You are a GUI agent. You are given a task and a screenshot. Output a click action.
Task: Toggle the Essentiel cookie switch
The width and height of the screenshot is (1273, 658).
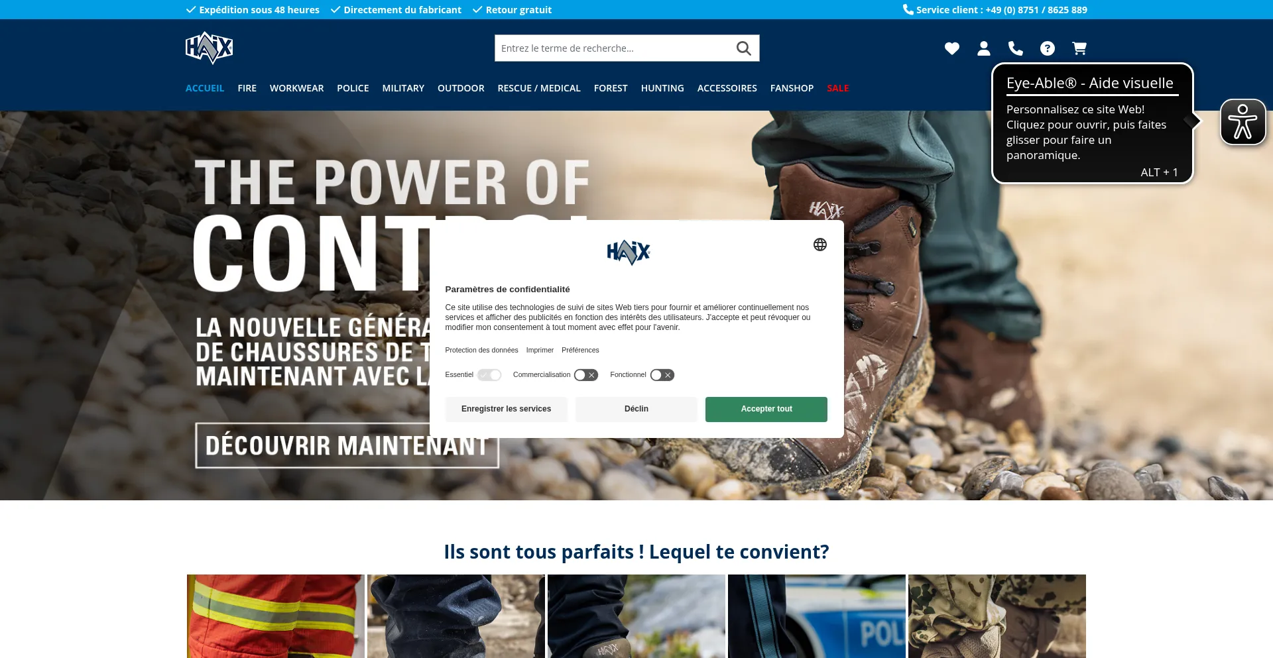(x=489, y=375)
